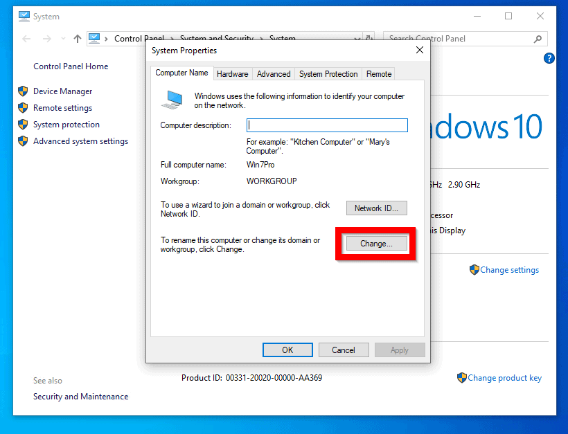
Task: Click the address bar computer icon
Action: coord(94,38)
